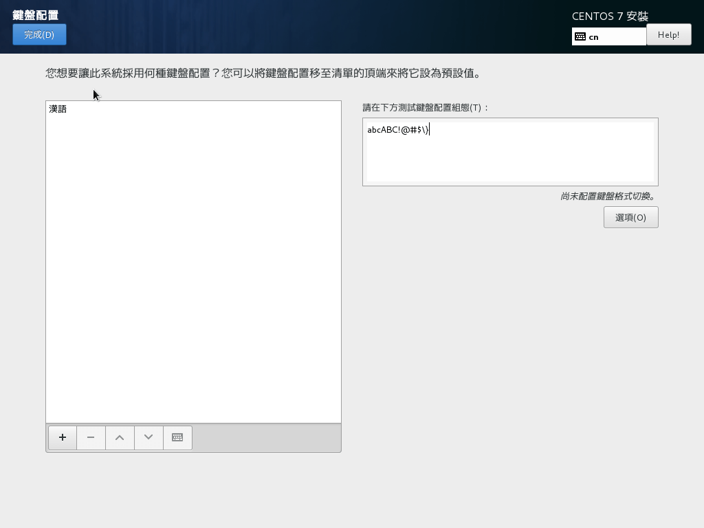Click the instruction sentence above the list
The height and width of the screenshot is (528, 704).
tap(263, 73)
